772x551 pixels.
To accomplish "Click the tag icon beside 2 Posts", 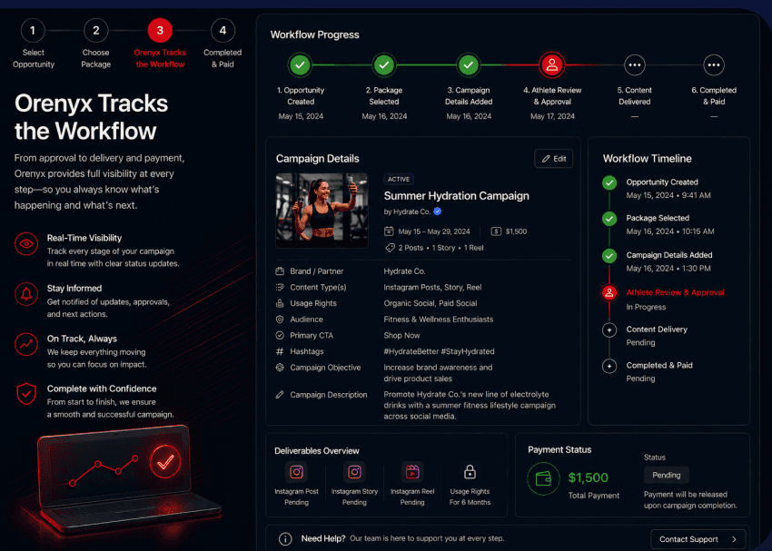I will 390,248.
